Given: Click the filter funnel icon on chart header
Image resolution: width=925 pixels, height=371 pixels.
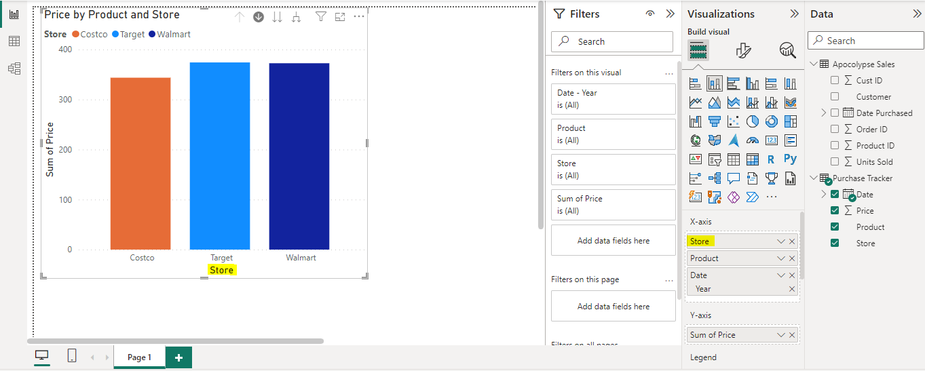Looking at the screenshot, I should (x=321, y=17).
